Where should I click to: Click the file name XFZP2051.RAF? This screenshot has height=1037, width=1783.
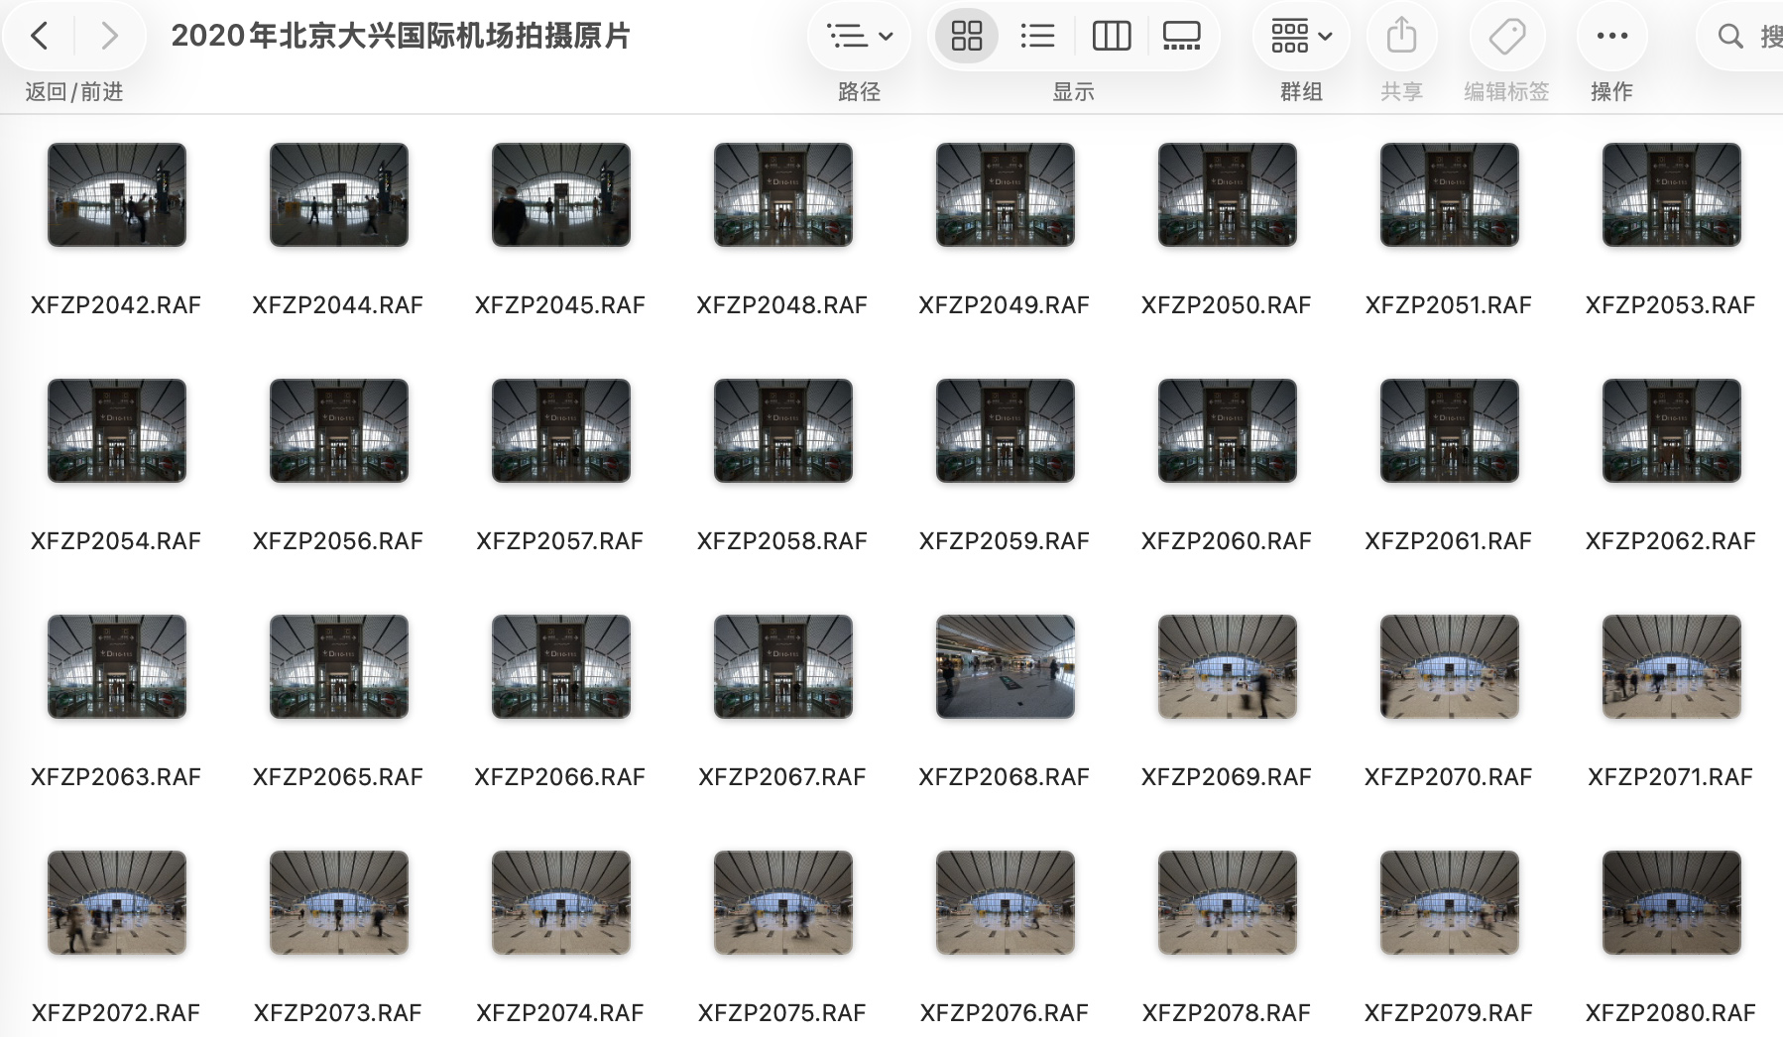[x=1449, y=305]
